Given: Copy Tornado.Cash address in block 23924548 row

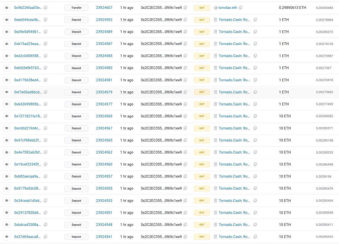Looking at the screenshot, I should [255, 224].
